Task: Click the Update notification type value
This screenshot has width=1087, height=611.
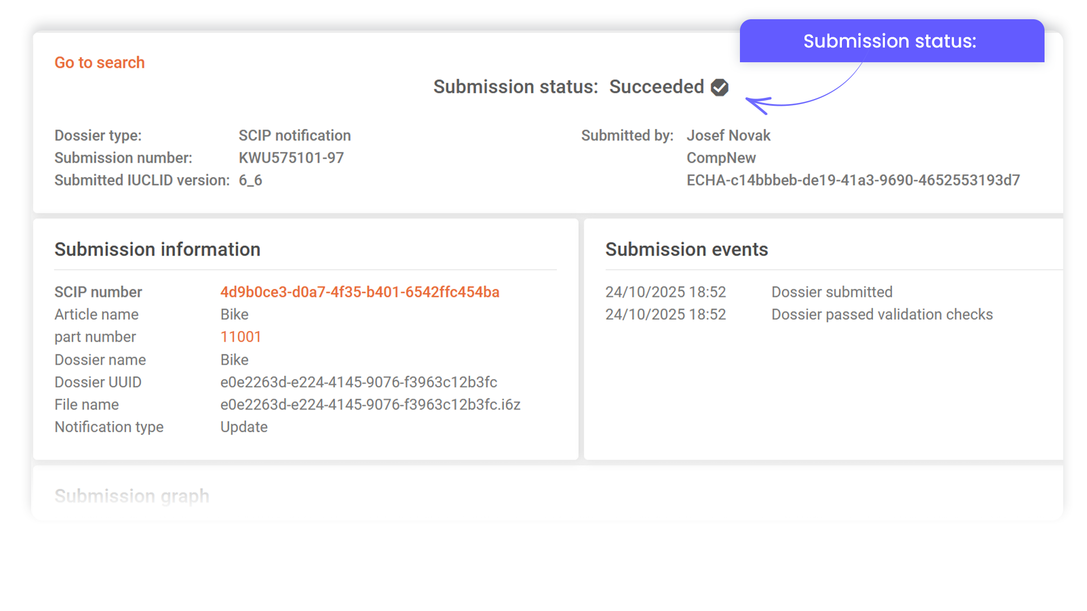Action: [244, 427]
